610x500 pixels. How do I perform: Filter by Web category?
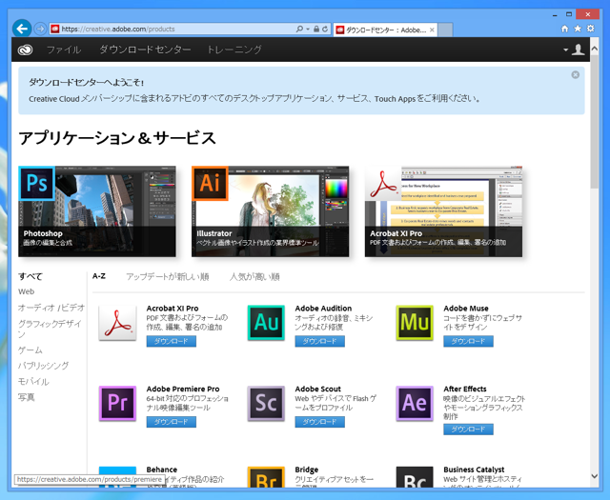coord(26,291)
